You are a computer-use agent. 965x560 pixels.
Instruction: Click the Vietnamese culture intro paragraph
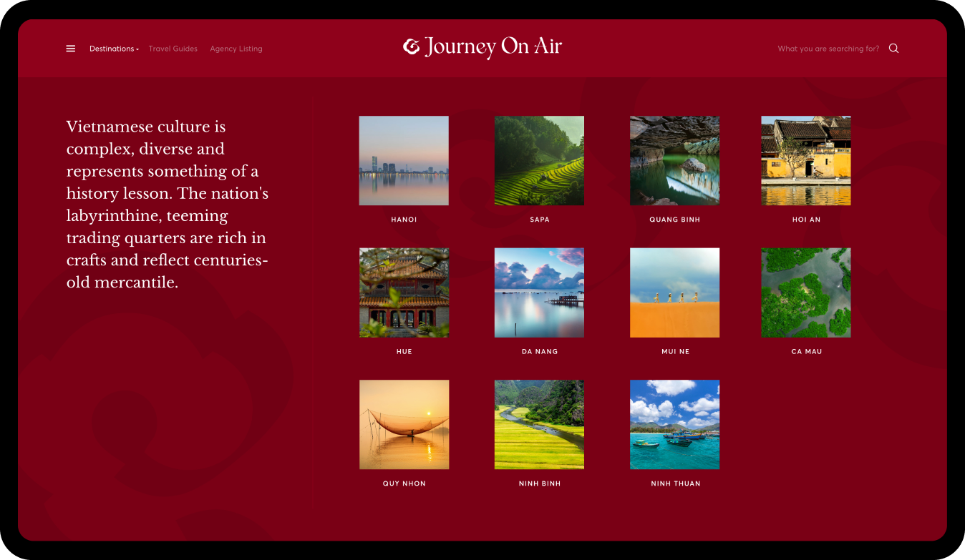(x=168, y=205)
